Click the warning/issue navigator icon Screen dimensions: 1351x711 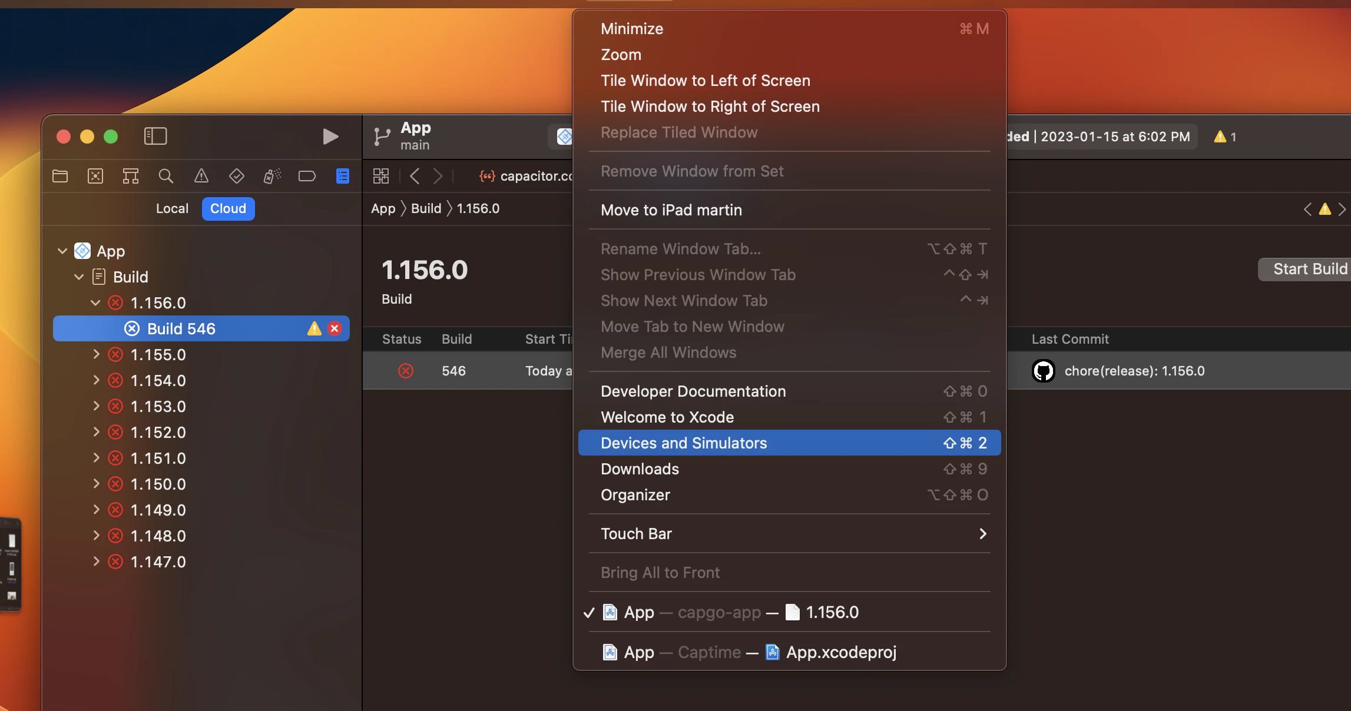200,176
